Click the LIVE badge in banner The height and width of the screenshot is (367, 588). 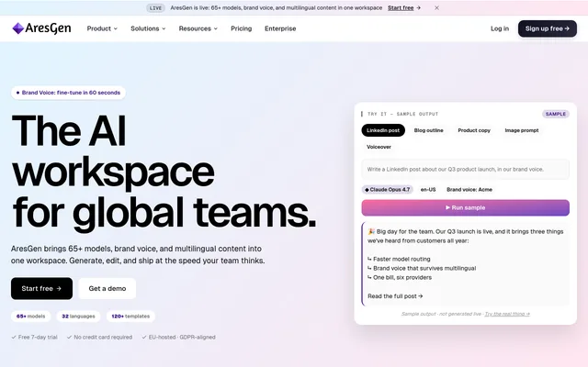coord(155,8)
